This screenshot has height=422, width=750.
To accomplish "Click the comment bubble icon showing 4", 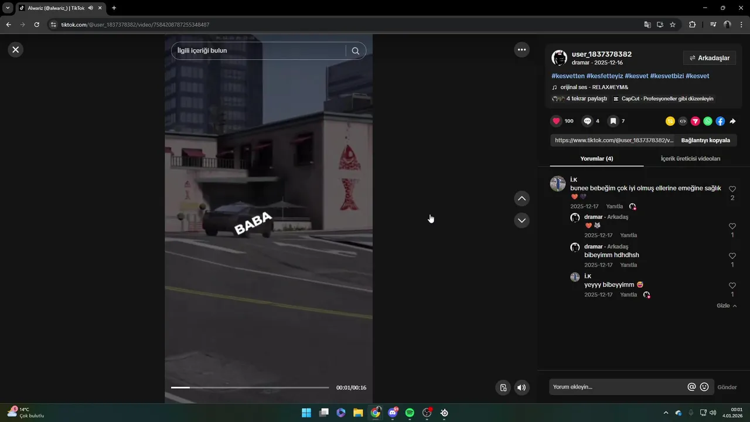I will coord(587,121).
